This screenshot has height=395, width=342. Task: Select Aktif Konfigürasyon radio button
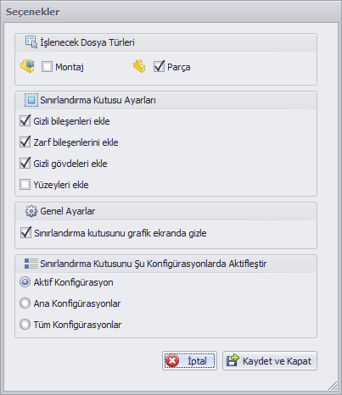tap(25, 282)
